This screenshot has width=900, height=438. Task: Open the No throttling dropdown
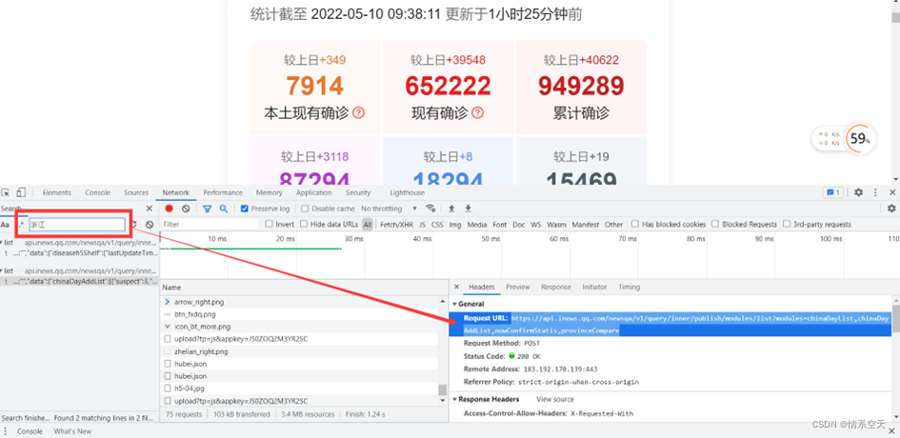coord(386,209)
